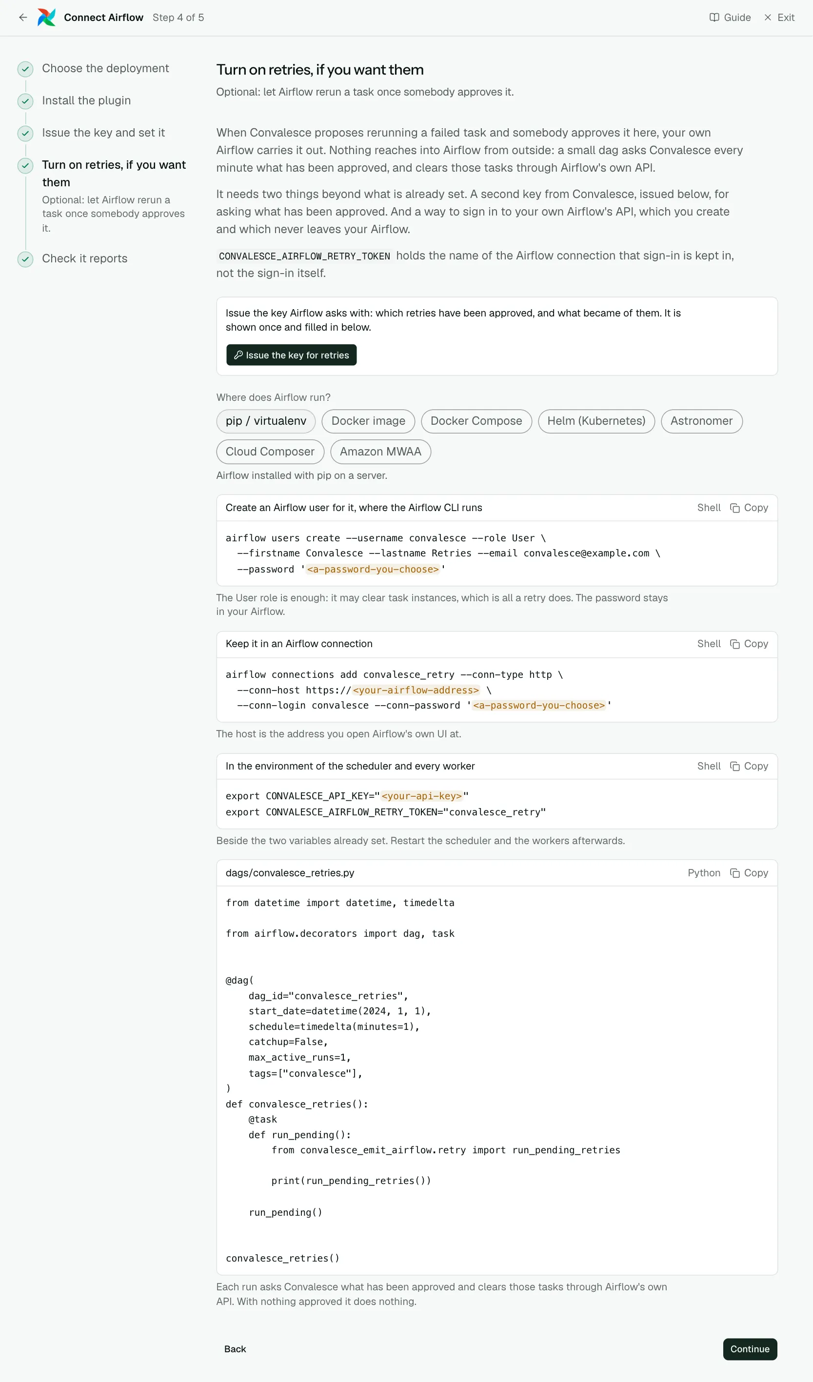Screen dimensions: 813x1382
Task: Select the Docker Compose option
Action: coord(476,421)
